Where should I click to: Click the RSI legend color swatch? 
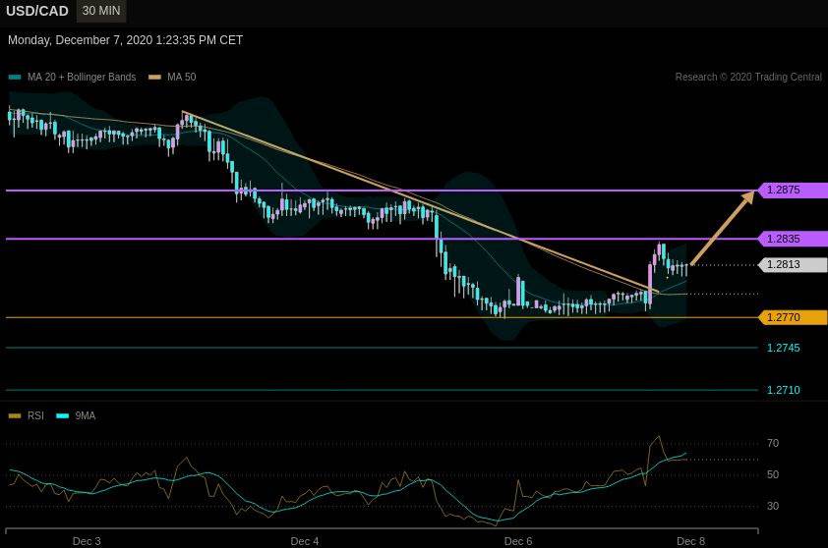[16, 416]
